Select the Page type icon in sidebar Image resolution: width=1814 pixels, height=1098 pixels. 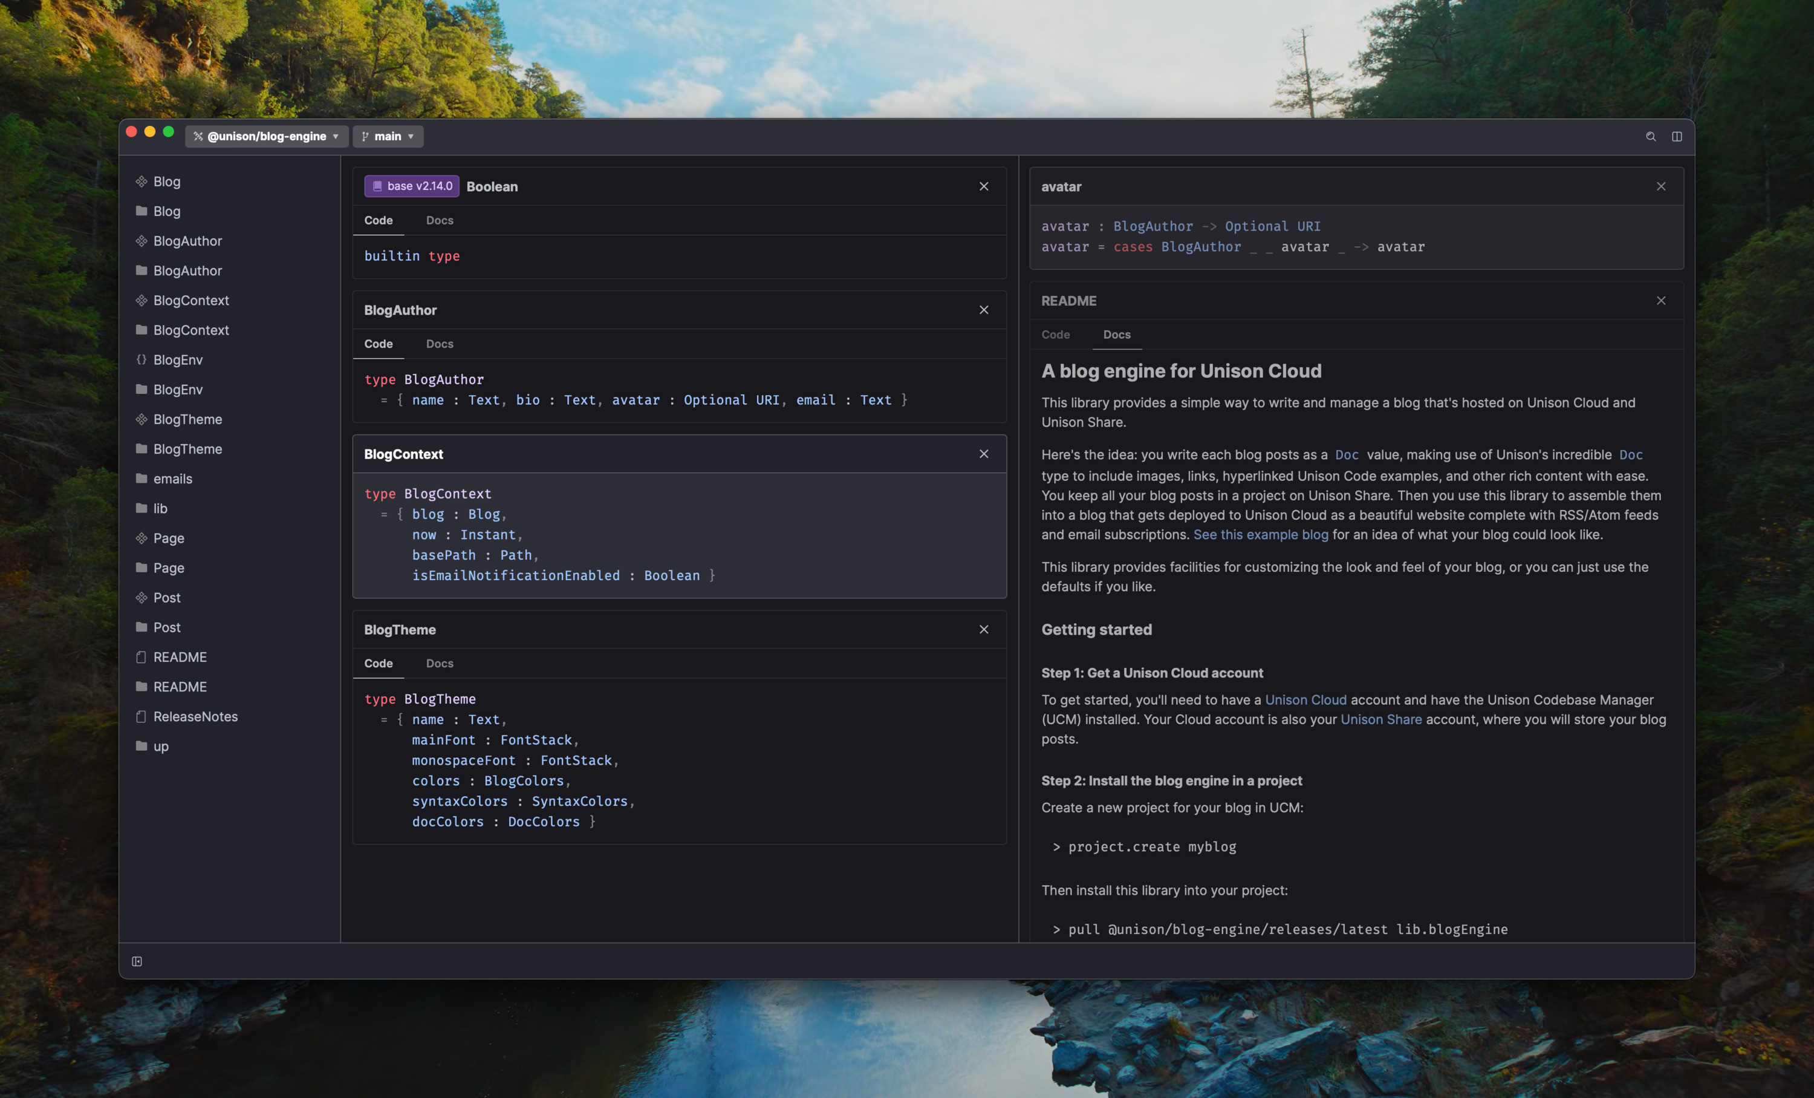click(x=142, y=538)
